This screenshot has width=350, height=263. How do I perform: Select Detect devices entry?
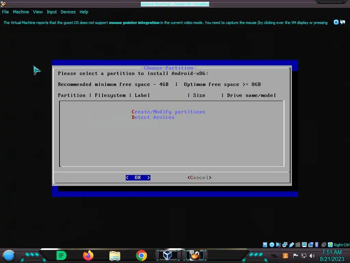coord(153,117)
